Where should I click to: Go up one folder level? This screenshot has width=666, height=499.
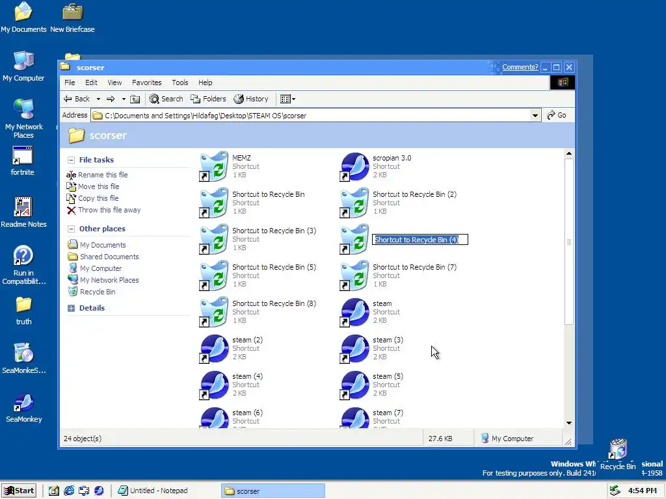click(135, 99)
